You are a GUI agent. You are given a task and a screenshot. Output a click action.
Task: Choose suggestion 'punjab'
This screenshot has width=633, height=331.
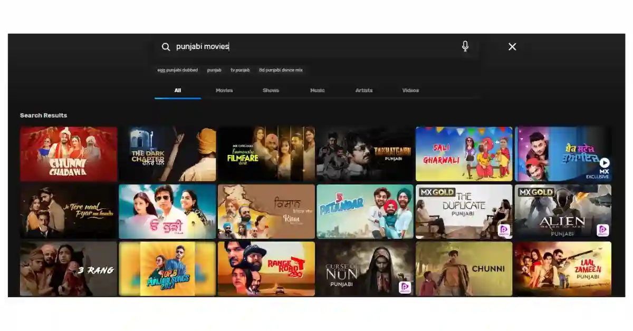pos(214,70)
